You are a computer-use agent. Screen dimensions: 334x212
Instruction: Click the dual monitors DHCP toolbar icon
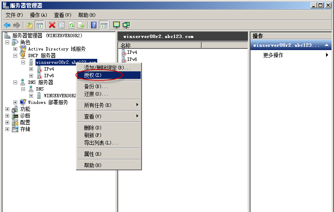126,25
